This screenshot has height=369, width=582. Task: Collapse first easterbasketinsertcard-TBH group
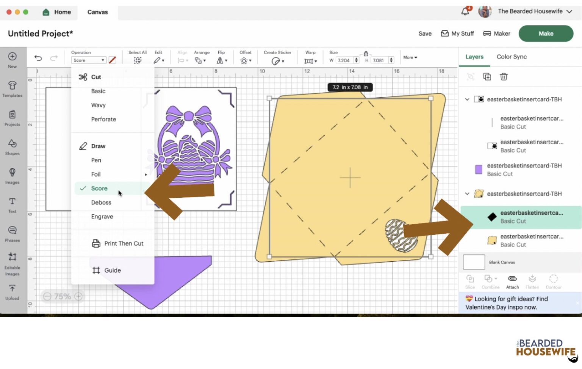click(x=467, y=99)
